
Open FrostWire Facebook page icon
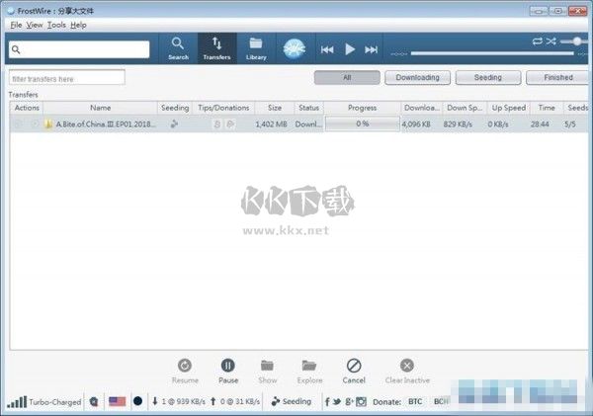click(x=327, y=401)
